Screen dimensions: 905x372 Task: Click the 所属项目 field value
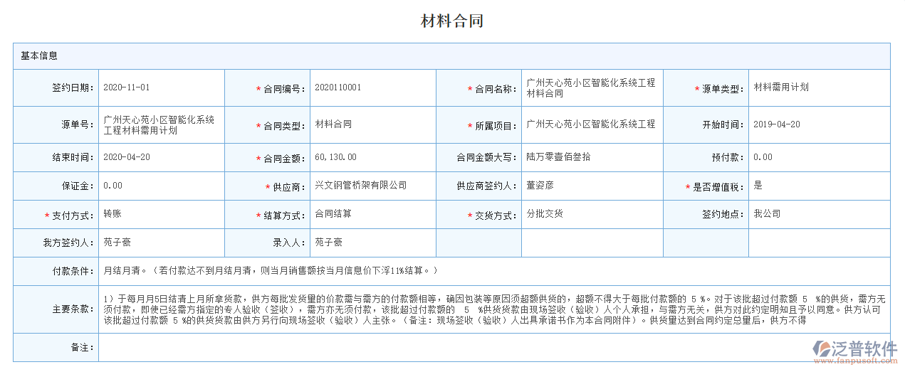[590, 124]
